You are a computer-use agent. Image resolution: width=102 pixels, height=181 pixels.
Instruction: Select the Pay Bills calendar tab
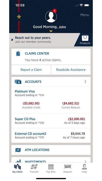51,169
